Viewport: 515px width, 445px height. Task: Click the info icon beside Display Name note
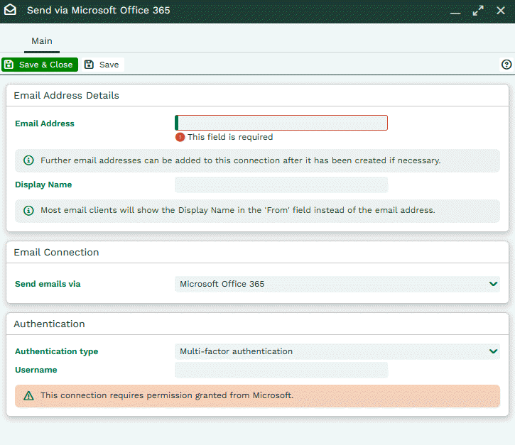tap(28, 210)
